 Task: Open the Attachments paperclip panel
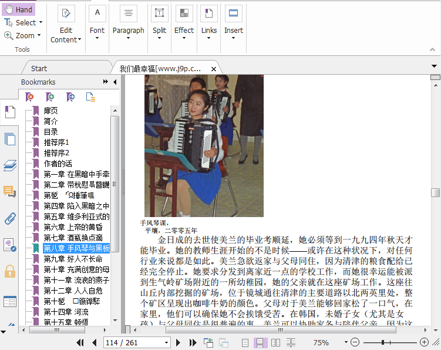[10, 219]
